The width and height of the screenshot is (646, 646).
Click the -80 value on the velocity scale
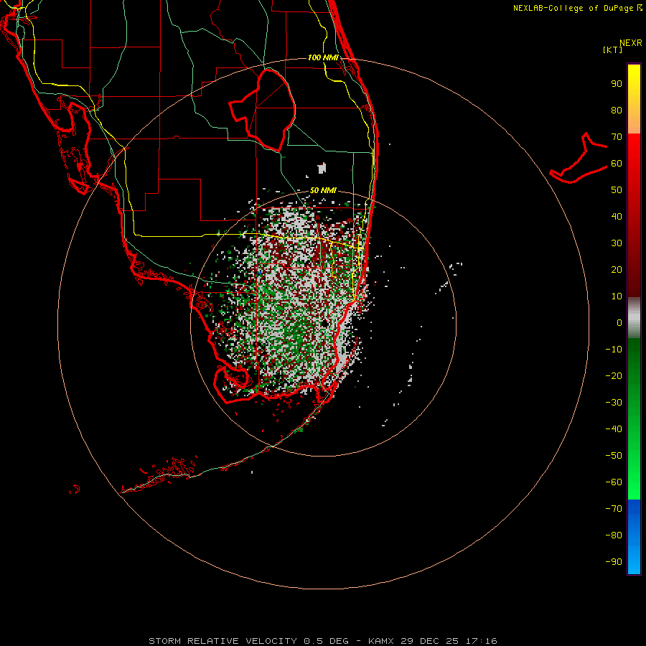point(614,535)
